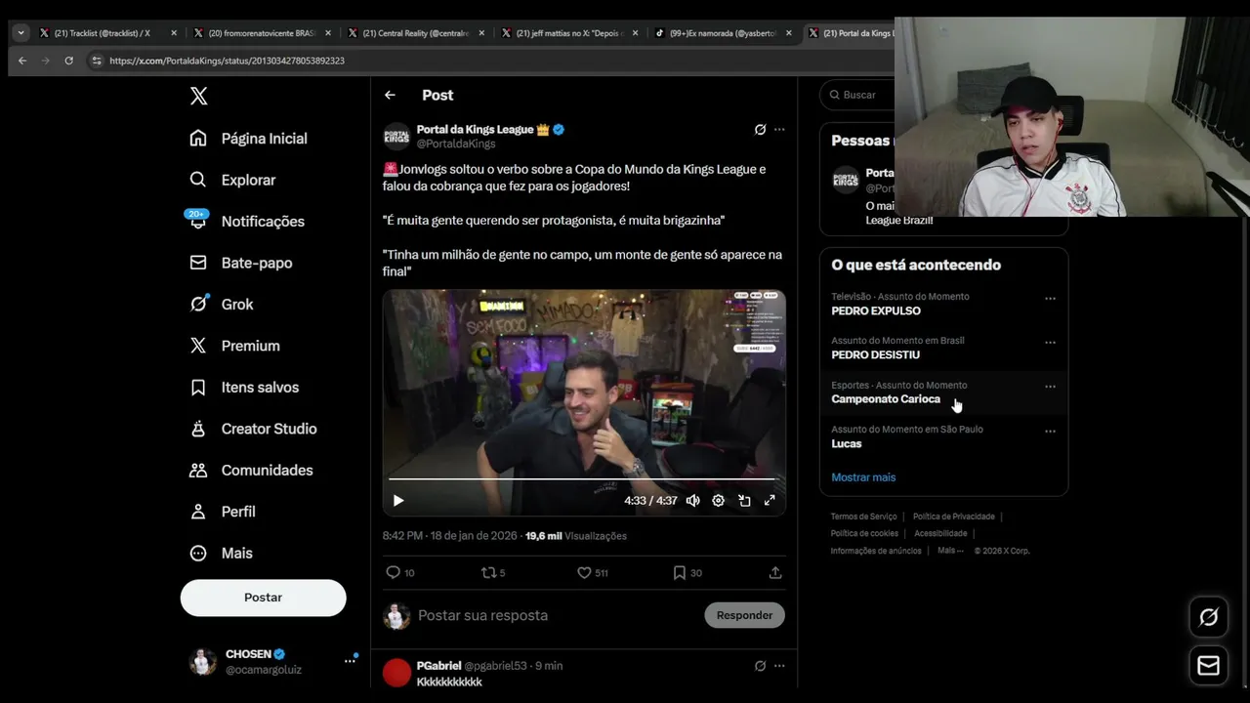This screenshot has height=703, width=1250.
Task: Click the browser address bar URL
Action: (227, 61)
